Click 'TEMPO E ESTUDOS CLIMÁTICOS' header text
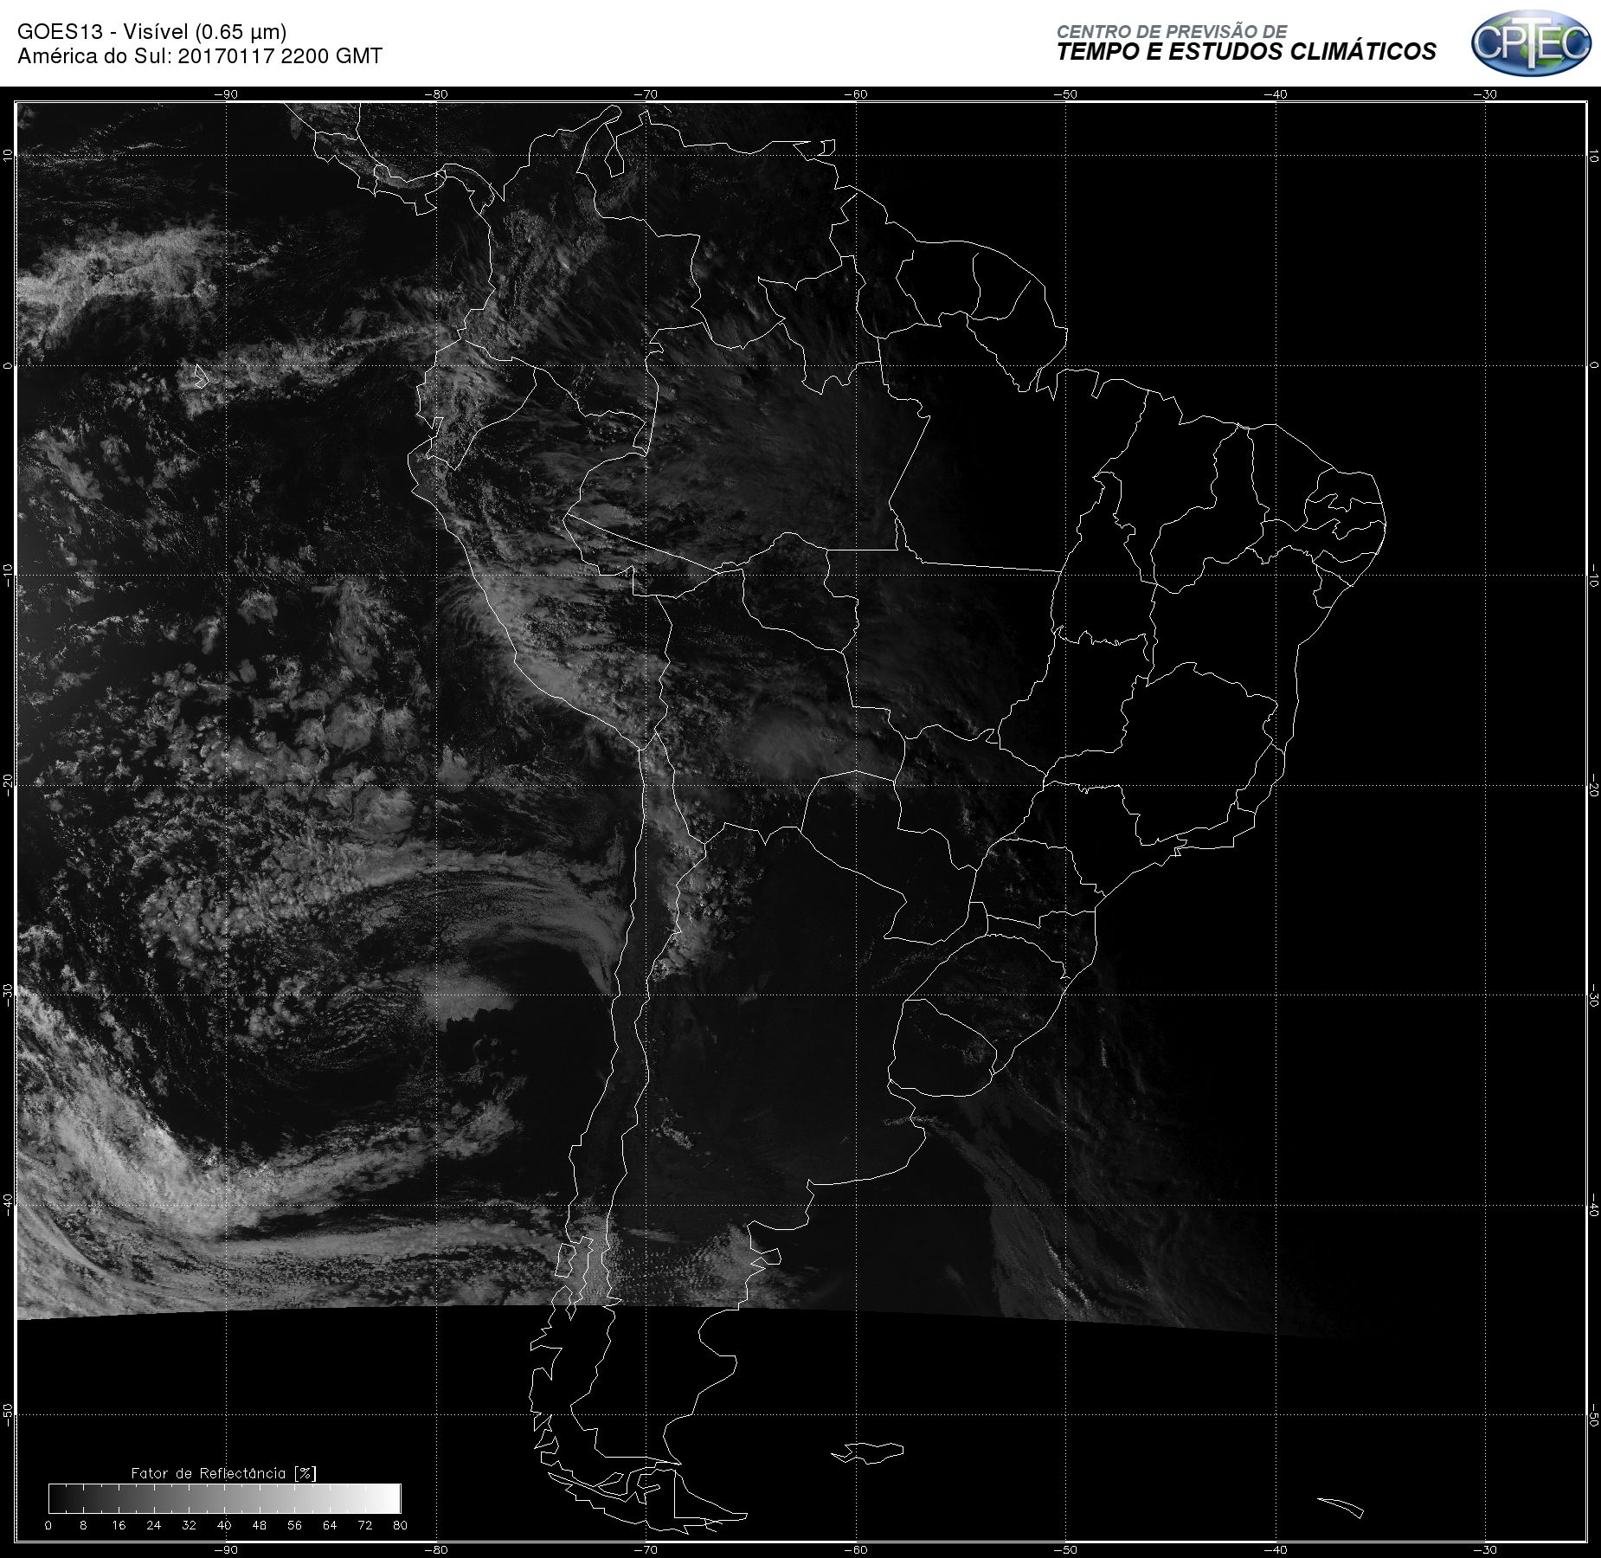Viewport: 1601px width, 1558px height. point(1246,52)
